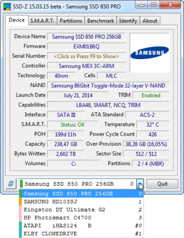This screenshot has width=184, height=238.
Task: Click the refresh drives icon button
Action: pyautogui.click(x=11, y=184)
